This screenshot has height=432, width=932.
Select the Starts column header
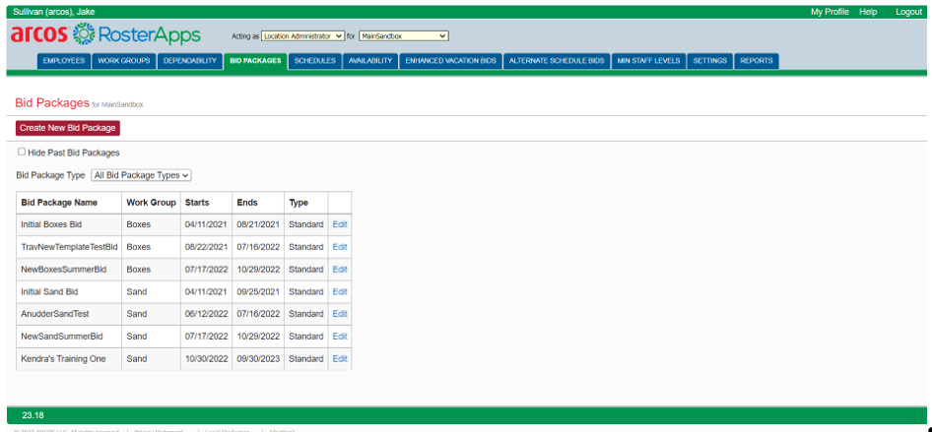tap(197, 203)
